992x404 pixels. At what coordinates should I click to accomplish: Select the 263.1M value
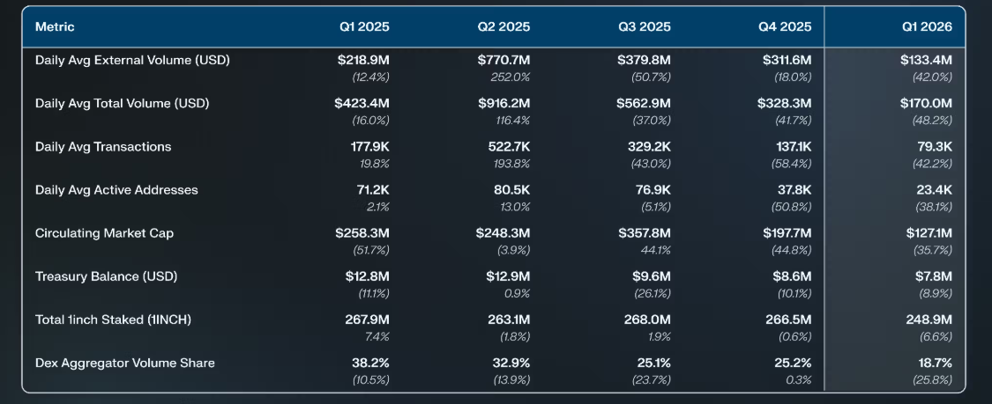[x=508, y=320]
